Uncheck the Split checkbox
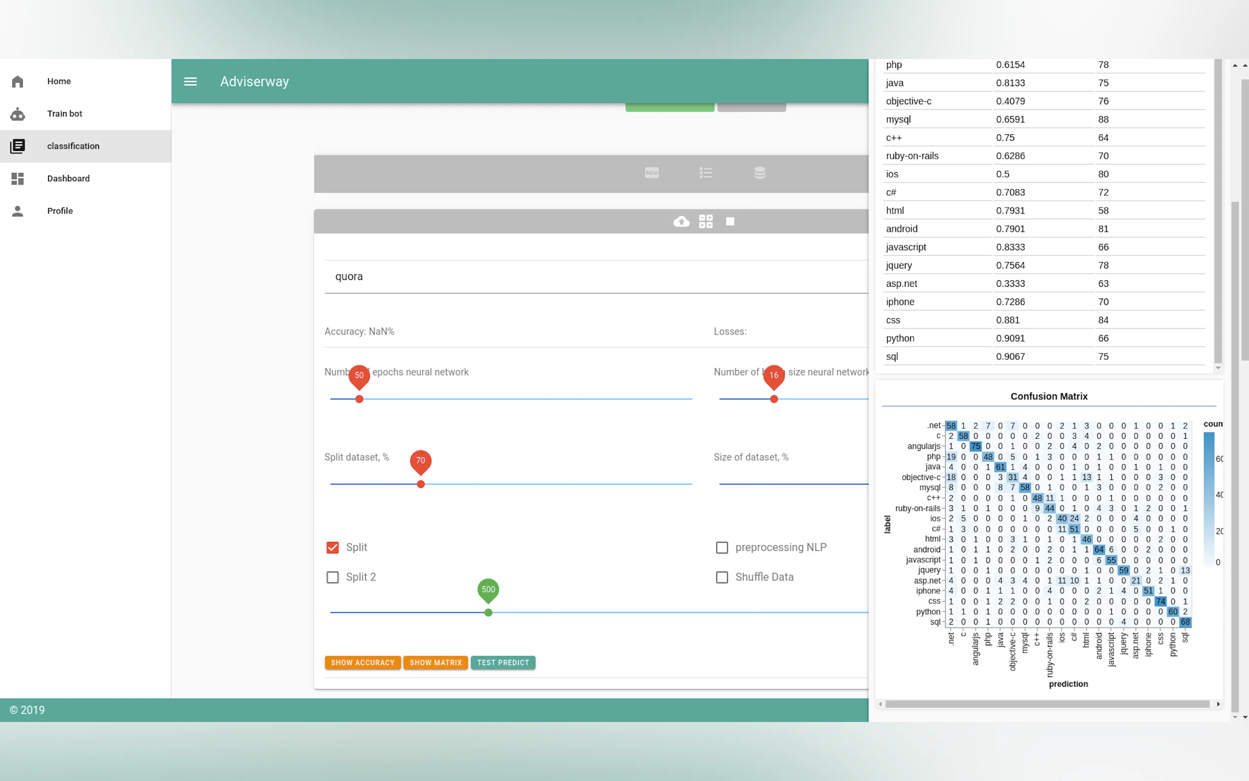The image size is (1249, 781). coord(332,547)
